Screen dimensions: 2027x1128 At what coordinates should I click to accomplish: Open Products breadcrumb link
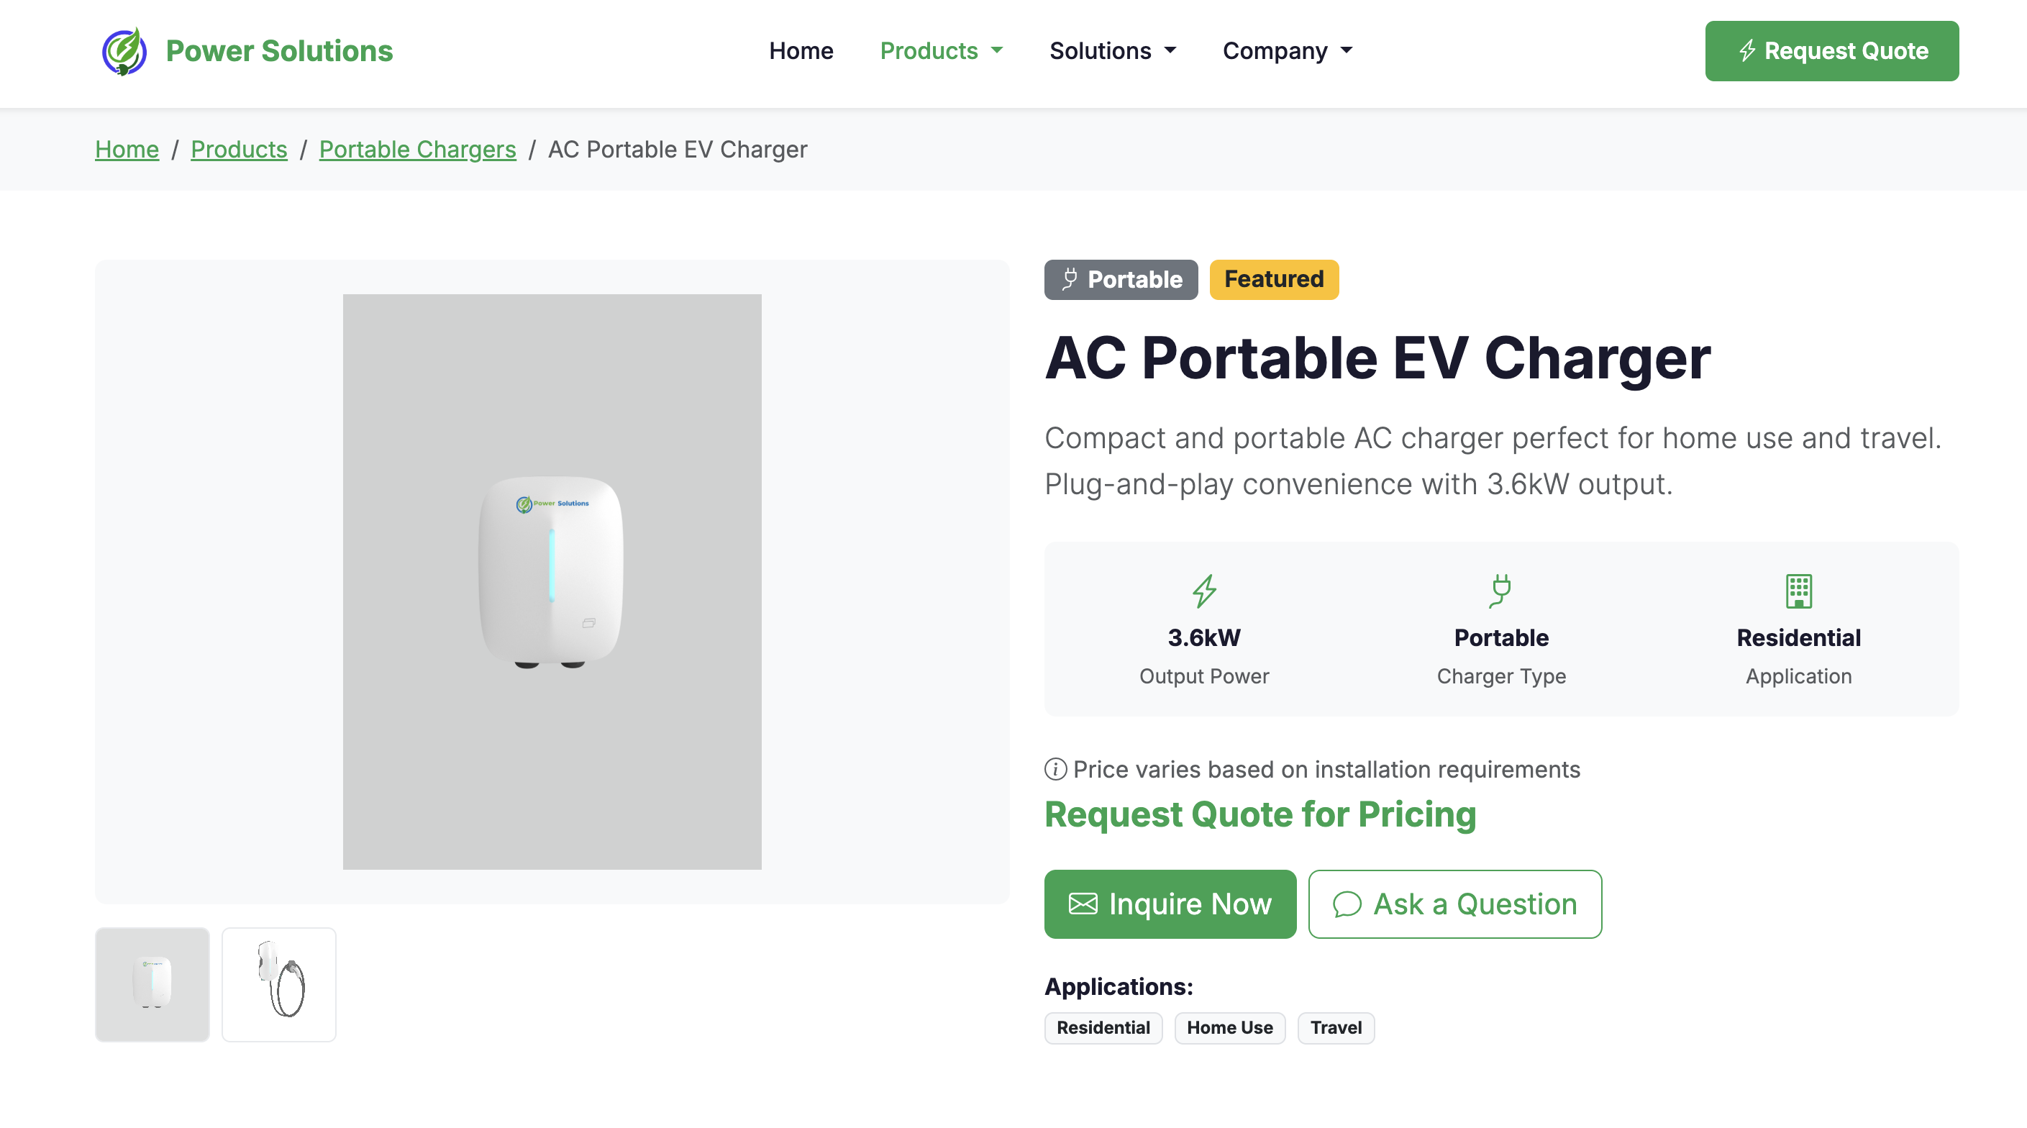(238, 150)
